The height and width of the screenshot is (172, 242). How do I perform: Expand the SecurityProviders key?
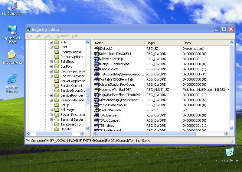pyautogui.click(x=51, y=76)
